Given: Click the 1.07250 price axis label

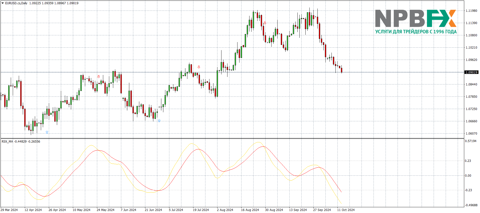Looking at the screenshot, I should [471, 109].
